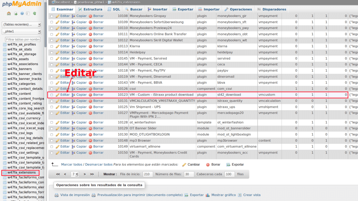Screen dimensions: 358x201
Task: Click the Exportar icon in query results operations
Action: coord(186,195)
